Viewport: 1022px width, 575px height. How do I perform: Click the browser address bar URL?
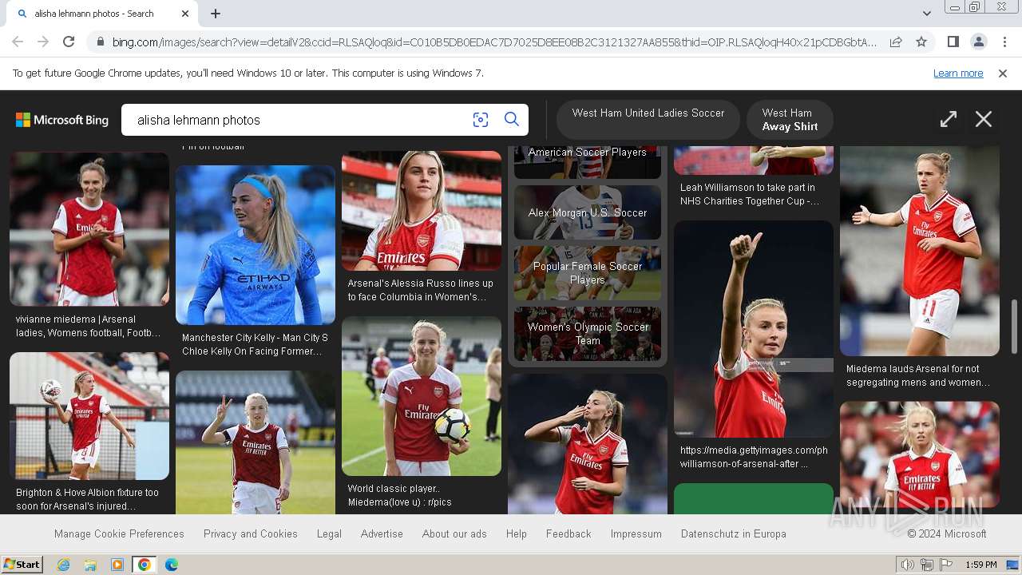(x=493, y=42)
